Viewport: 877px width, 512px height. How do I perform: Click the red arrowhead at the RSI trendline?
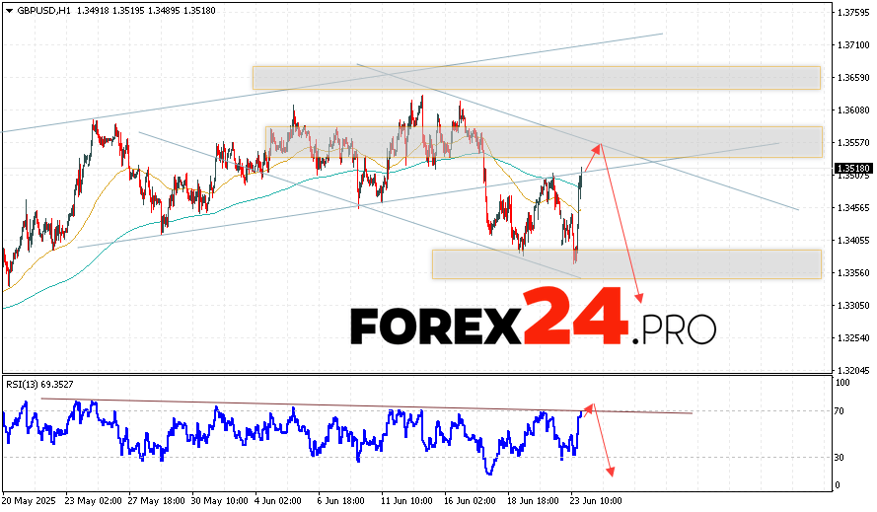590,406
